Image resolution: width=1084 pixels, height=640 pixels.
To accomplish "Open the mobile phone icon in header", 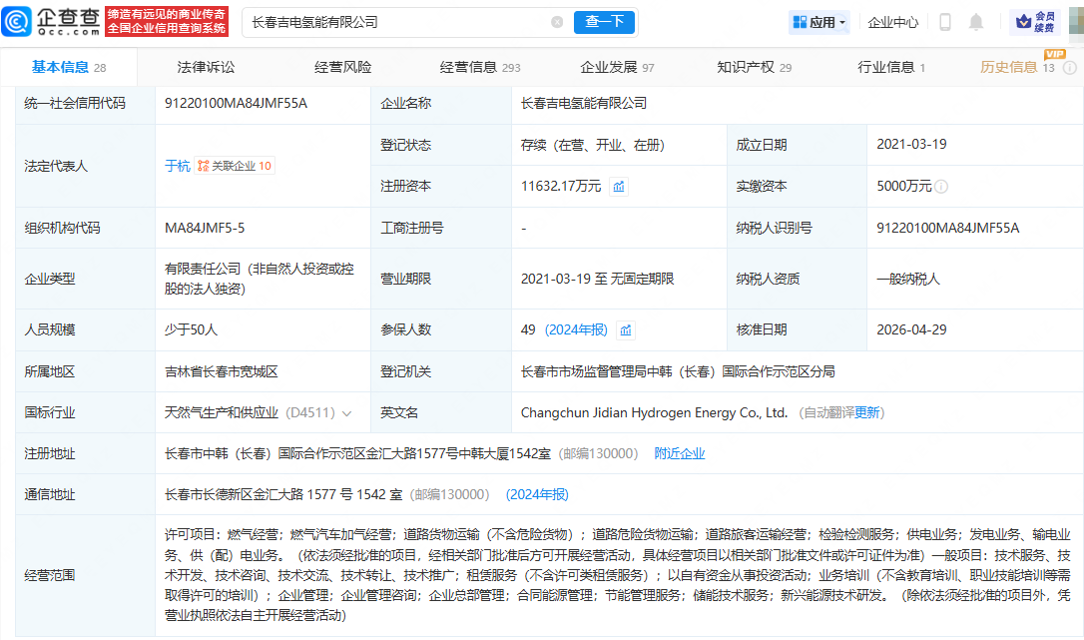I will tap(944, 22).
